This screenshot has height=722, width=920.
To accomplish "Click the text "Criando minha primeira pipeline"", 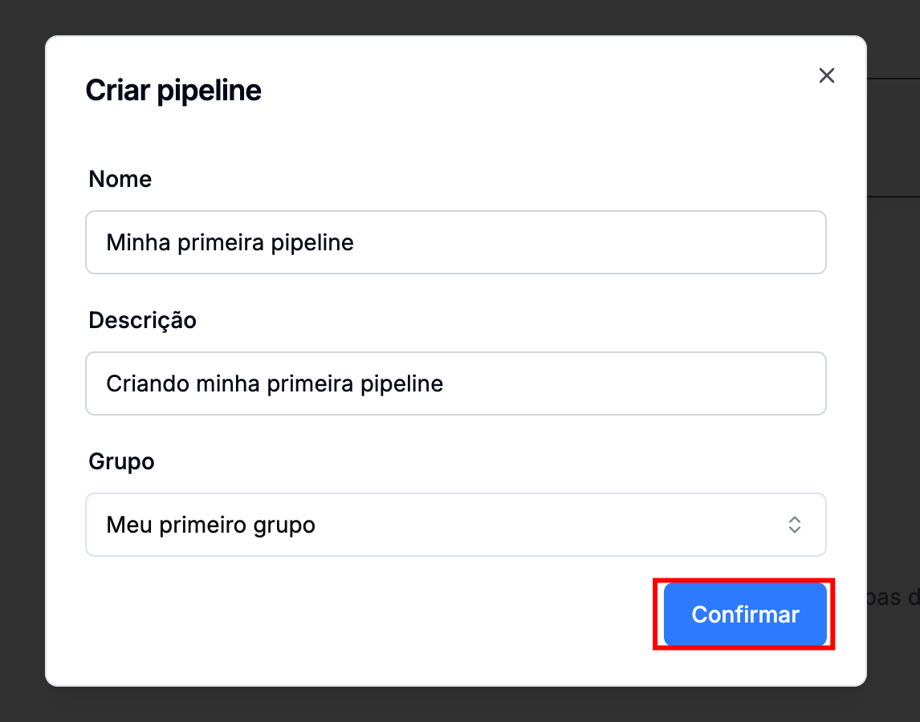I will pos(275,383).
